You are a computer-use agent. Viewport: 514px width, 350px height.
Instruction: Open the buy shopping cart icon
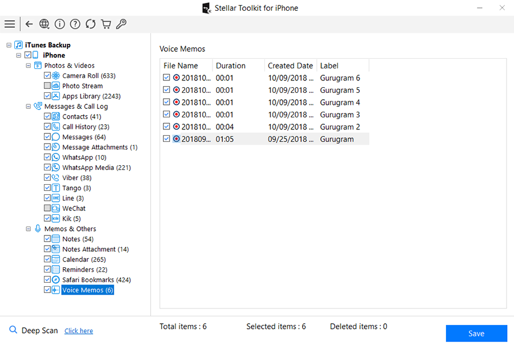tap(106, 24)
